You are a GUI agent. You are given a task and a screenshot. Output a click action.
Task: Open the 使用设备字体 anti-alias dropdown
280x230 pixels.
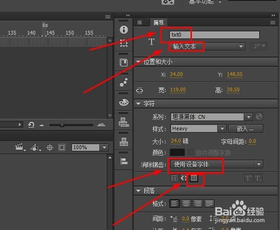pyautogui.click(x=216, y=164)
